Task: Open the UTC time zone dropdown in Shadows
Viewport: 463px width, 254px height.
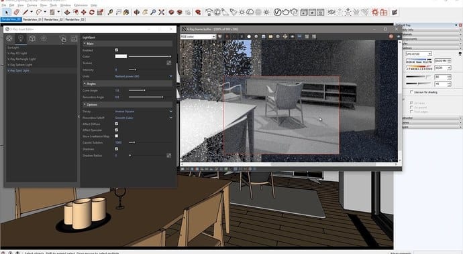Action: coord(419,53)
